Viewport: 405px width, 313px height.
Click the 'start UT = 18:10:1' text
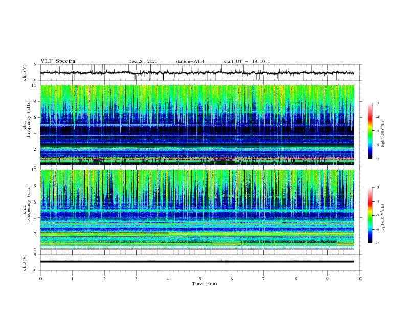[x=246, y=61]
